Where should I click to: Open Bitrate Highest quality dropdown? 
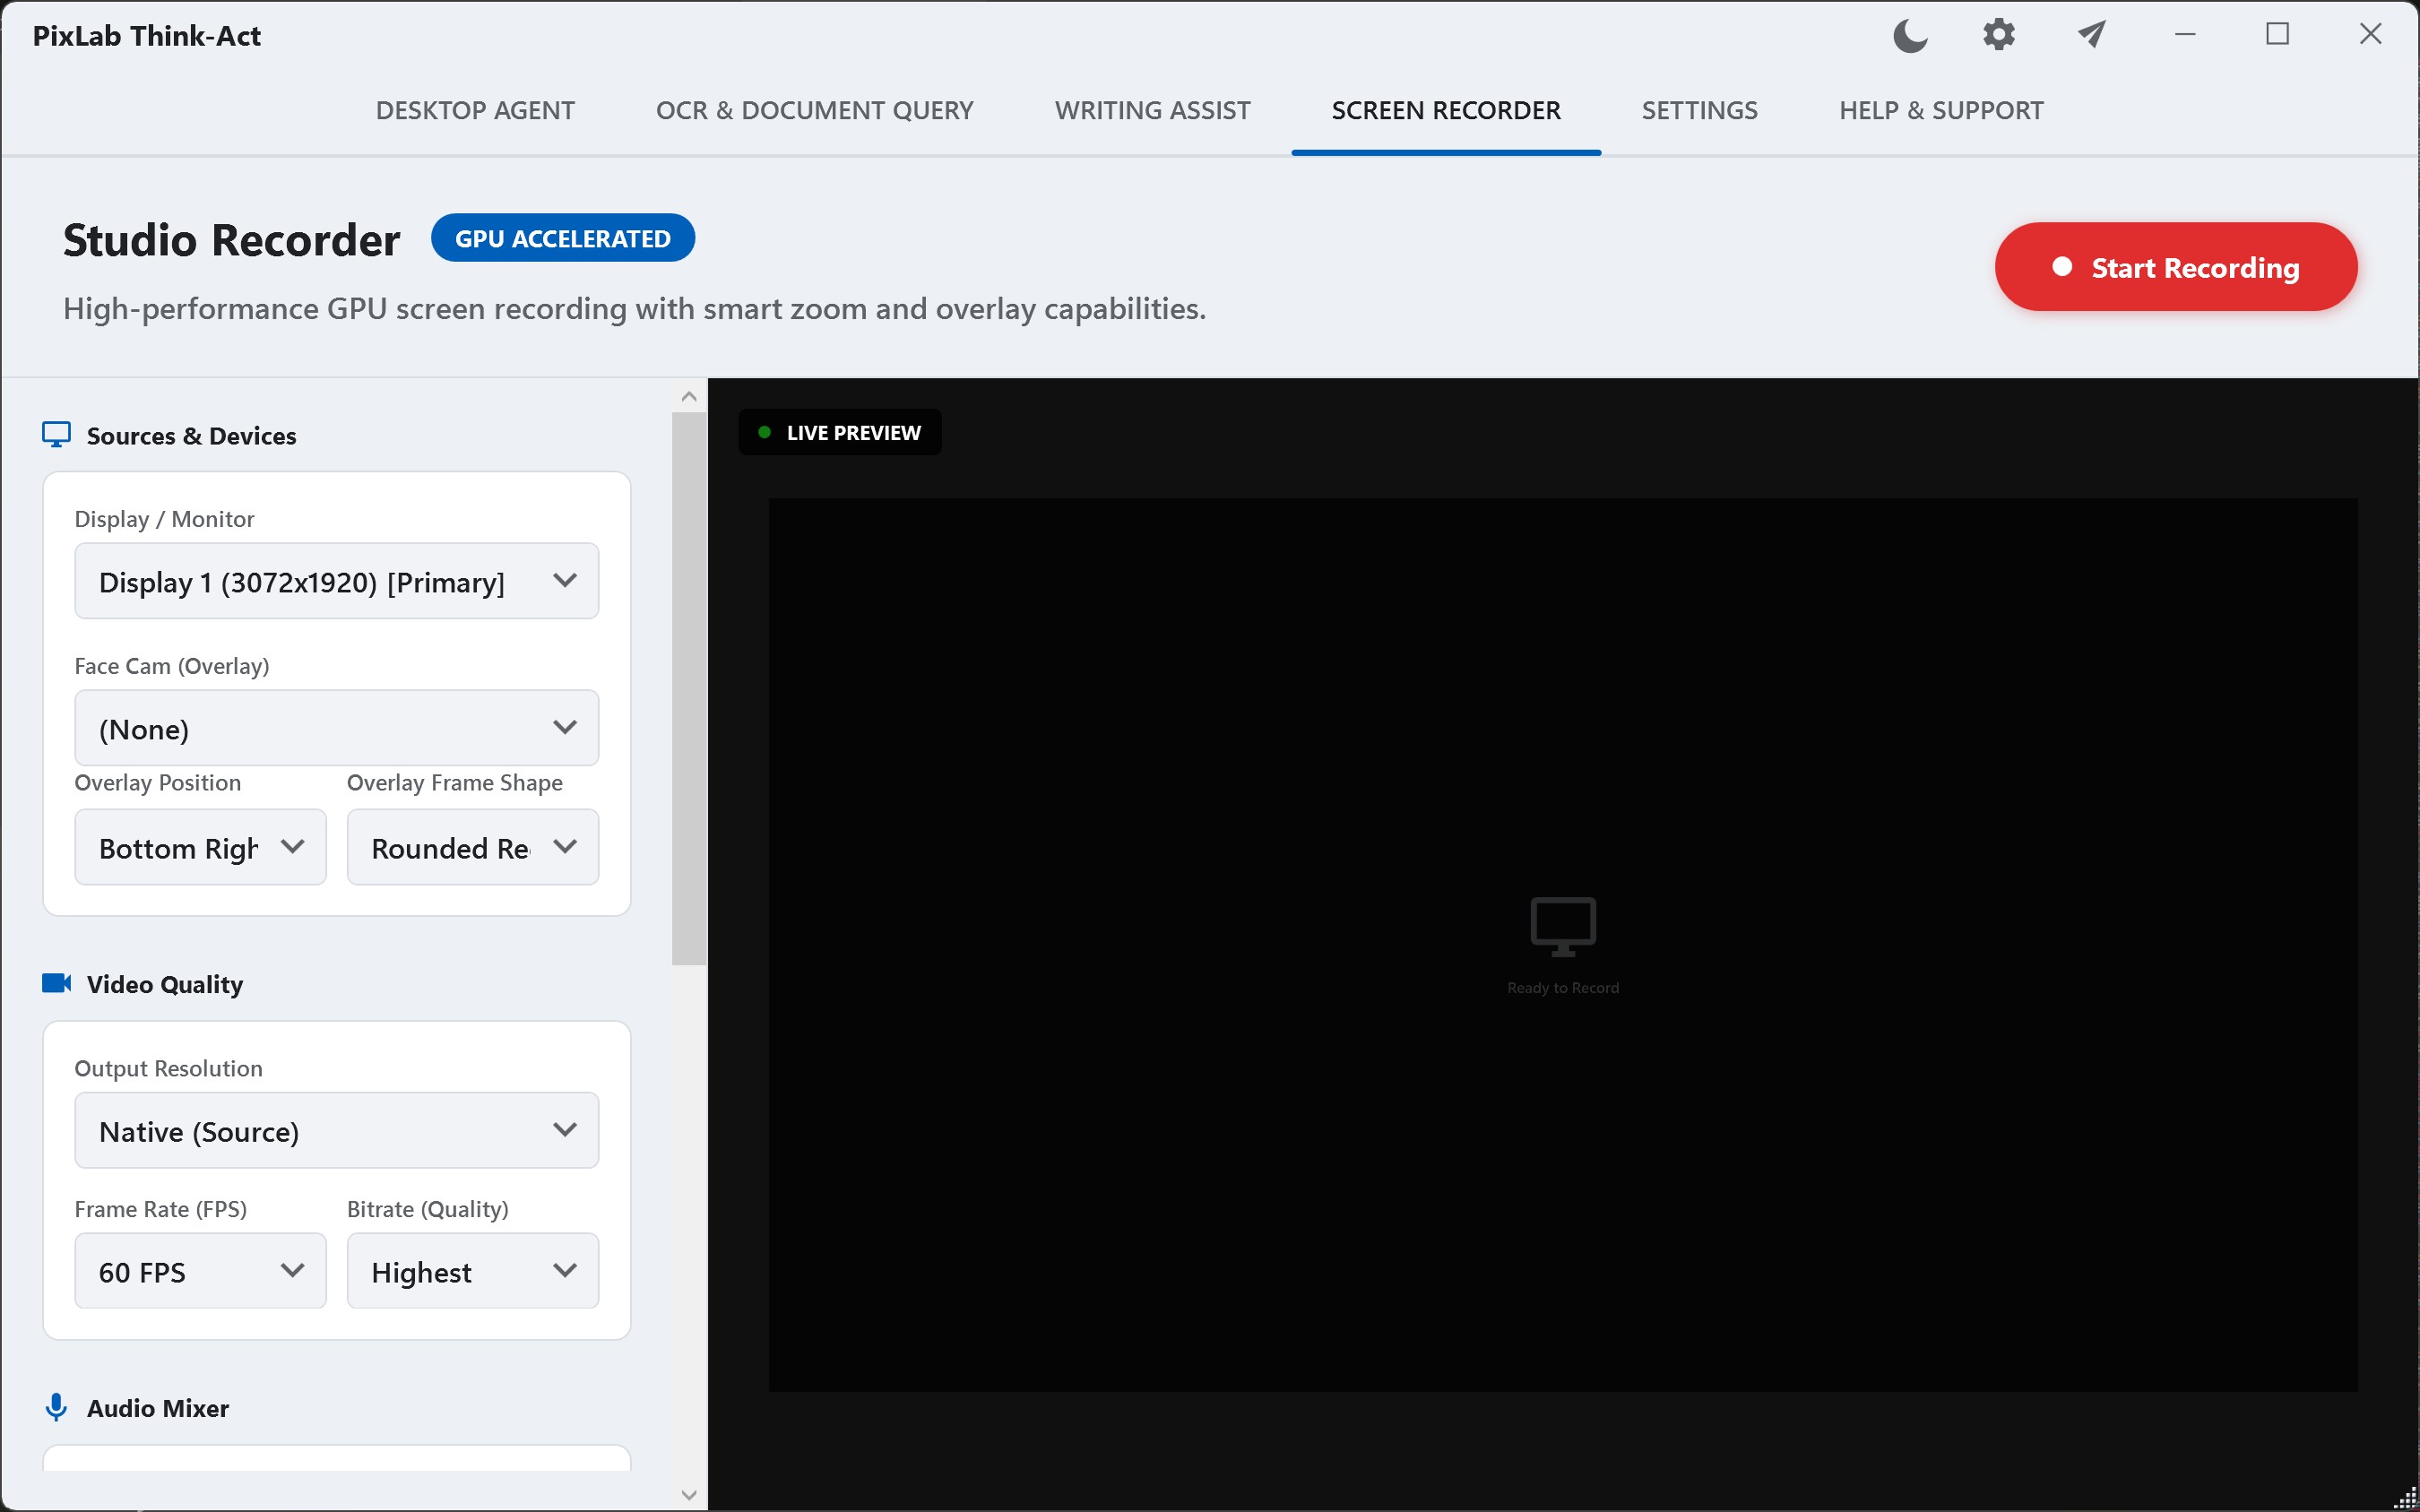pyautogui.click(x=473, y=1271)
